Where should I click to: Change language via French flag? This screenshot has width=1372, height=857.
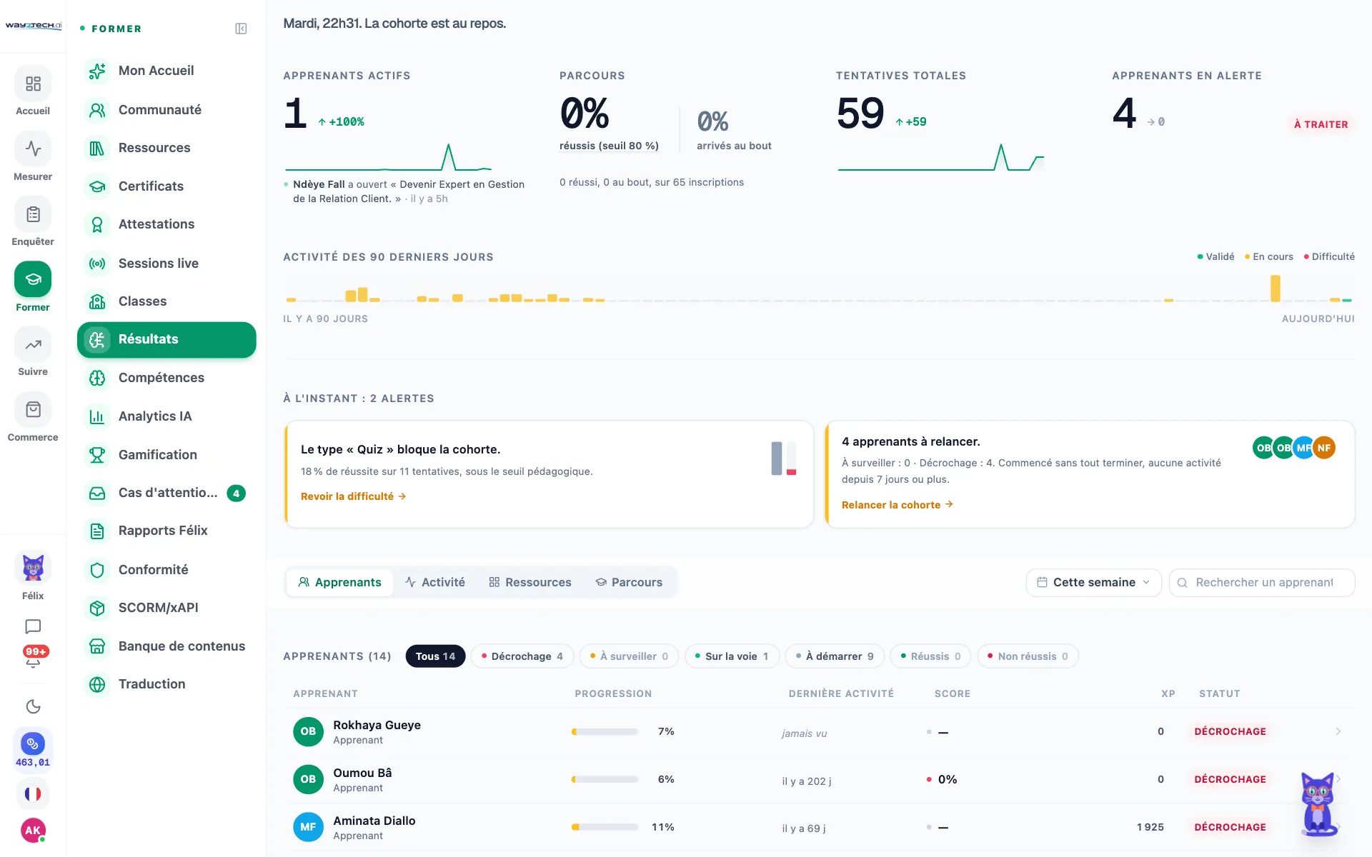(33, 793)
